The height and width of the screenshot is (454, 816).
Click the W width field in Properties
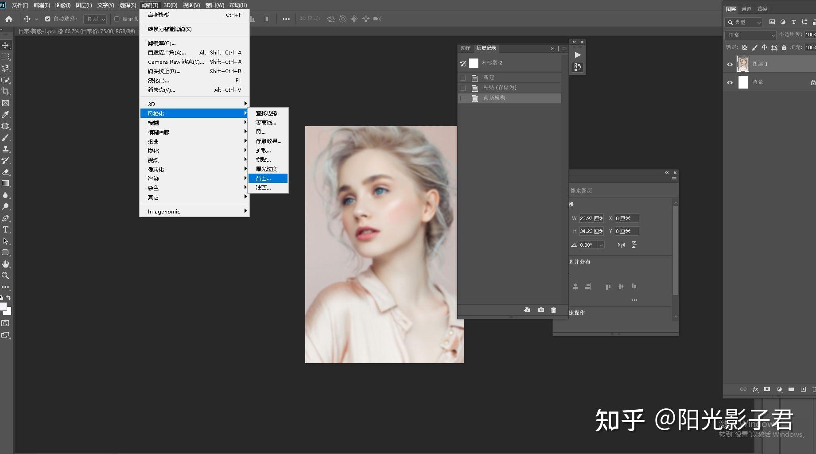591,218
